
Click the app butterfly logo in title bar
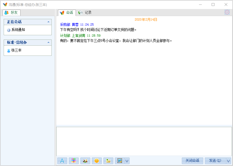(5, 5)
